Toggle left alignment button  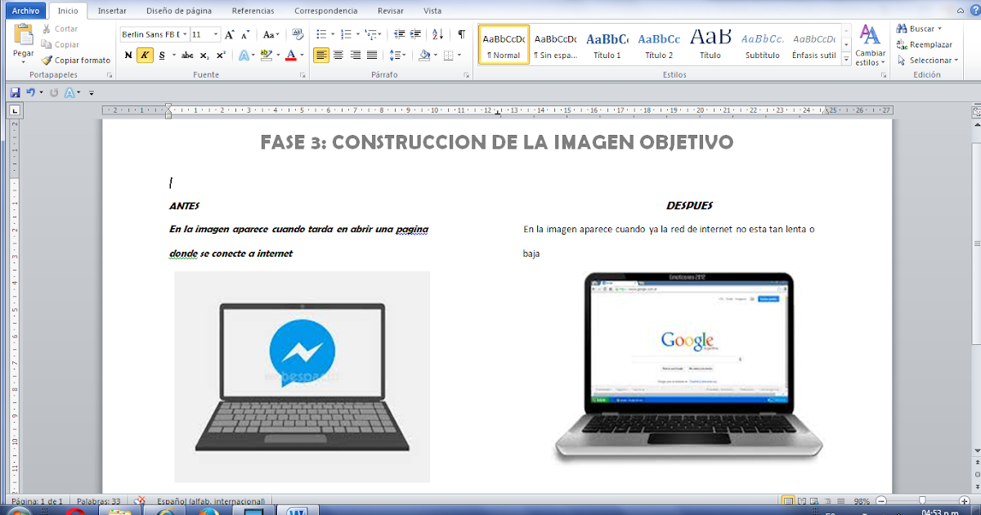tap(321, 55)
